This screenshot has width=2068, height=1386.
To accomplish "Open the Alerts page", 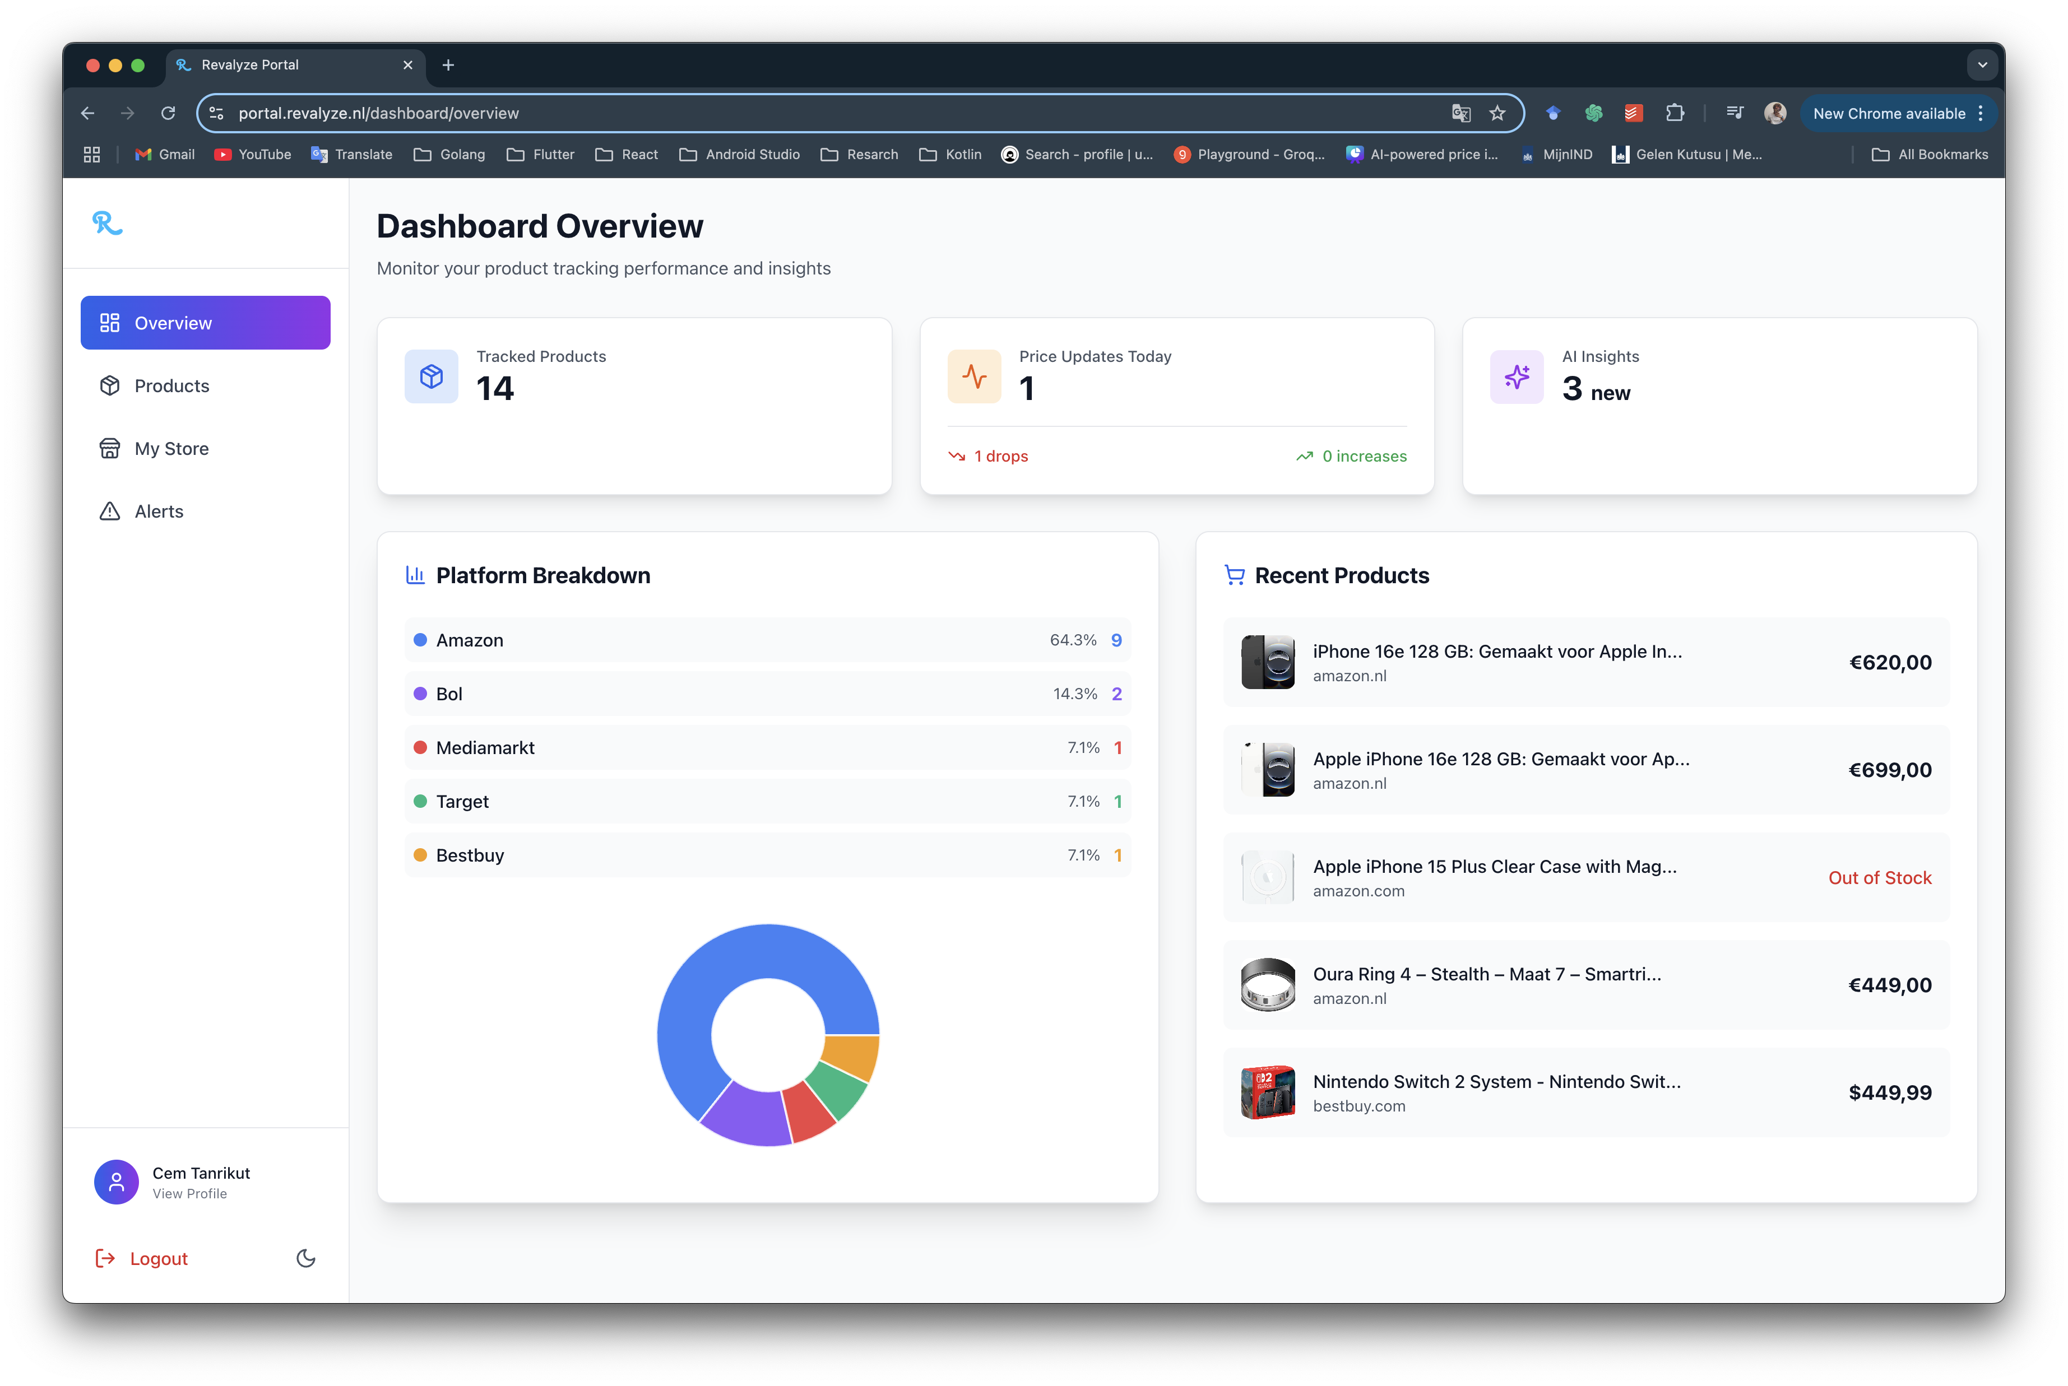I will [x=205, y=511].
